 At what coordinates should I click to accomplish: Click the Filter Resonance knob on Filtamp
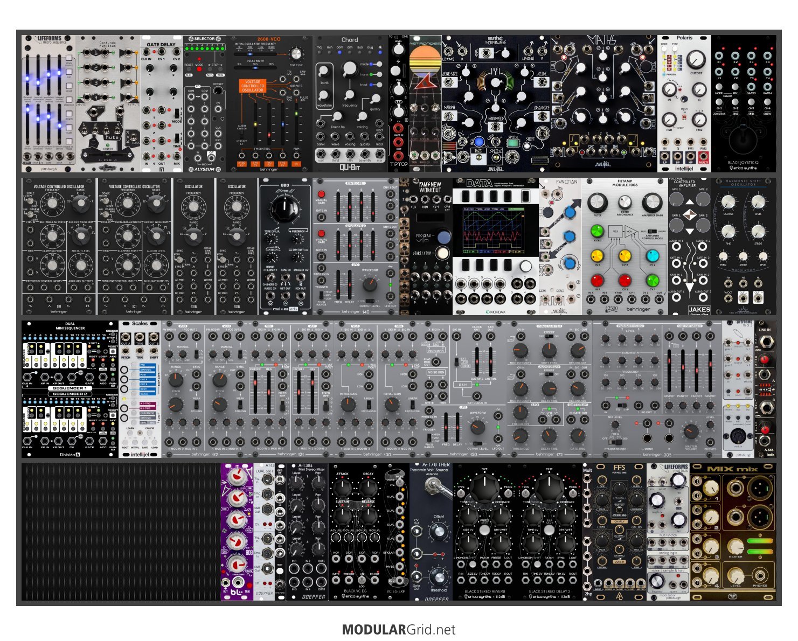point(625,202)
